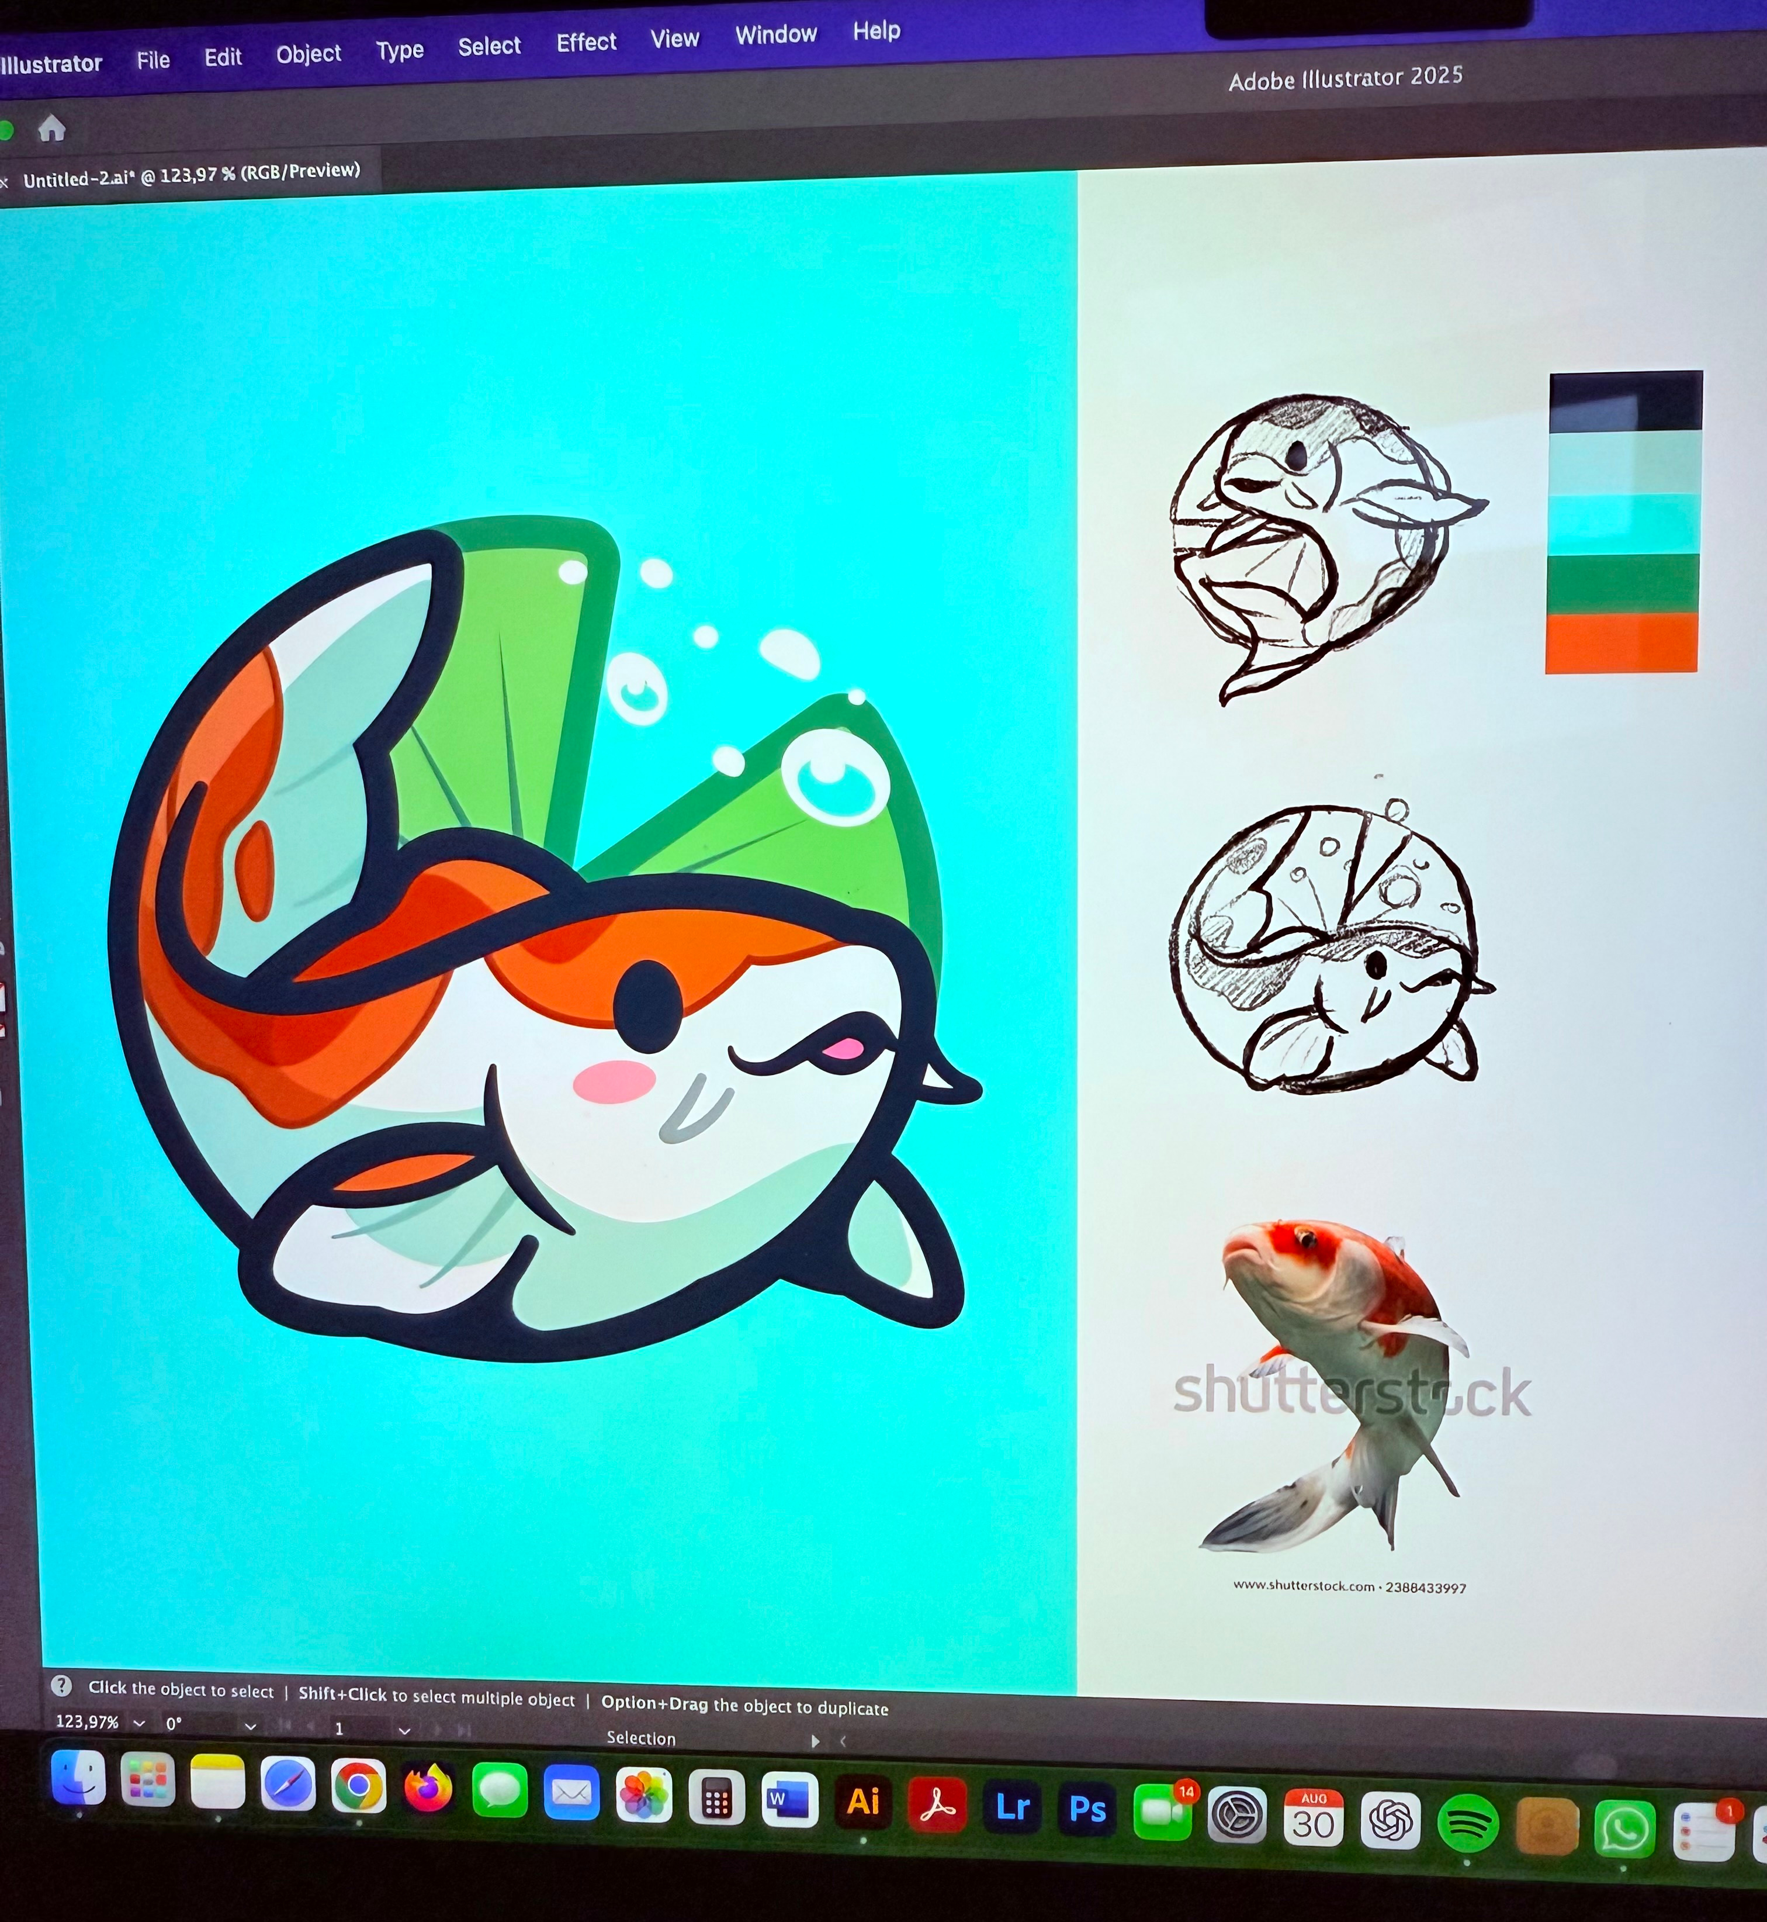The height and width of the screenshot is (1922, 1767).
Task: Click the Home icon in Illustrator
Action: pyautogui.click(x=51, y=128)
